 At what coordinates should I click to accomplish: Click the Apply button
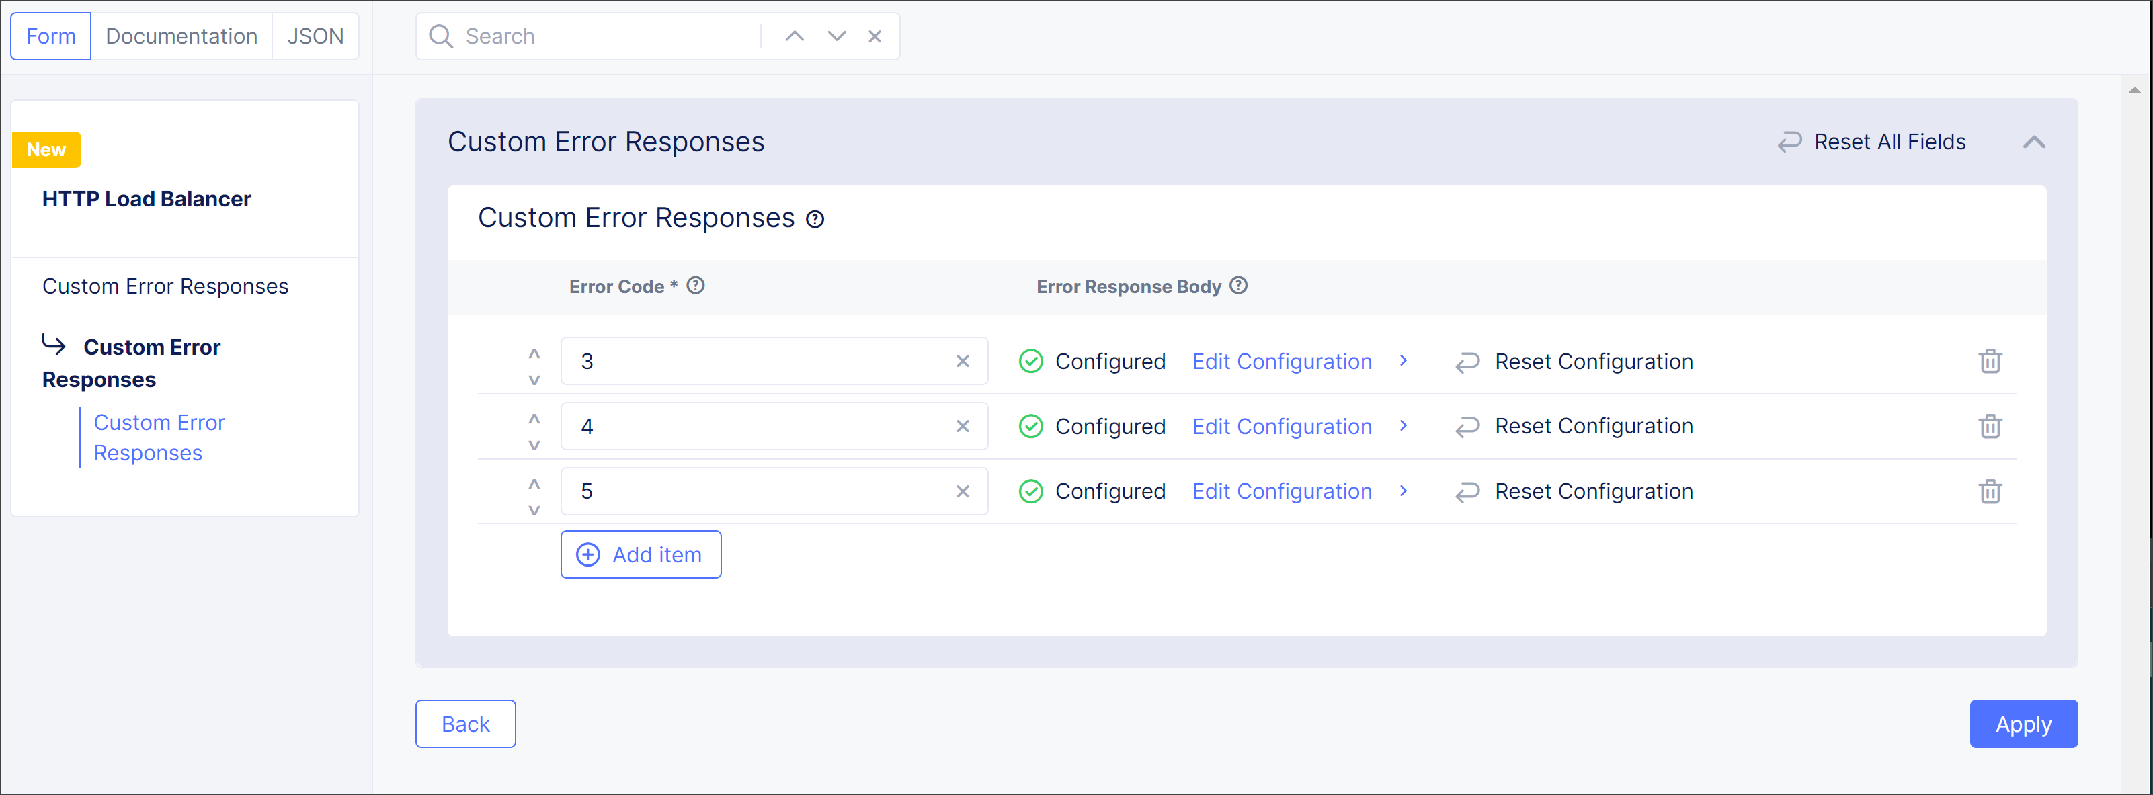click(2023, 724)
